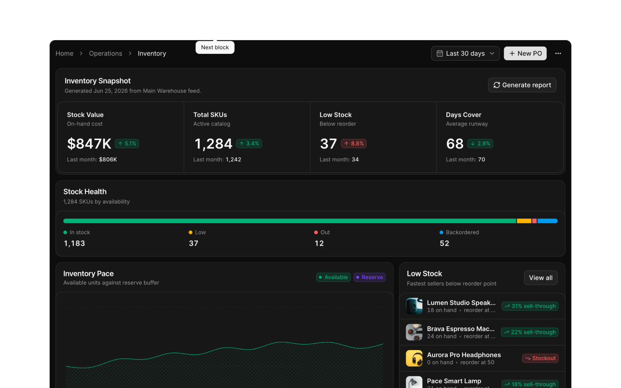The height and width of the screenshot is (388, 621).
Task: Click View all in Low Stock
Action: pos(541,278)
